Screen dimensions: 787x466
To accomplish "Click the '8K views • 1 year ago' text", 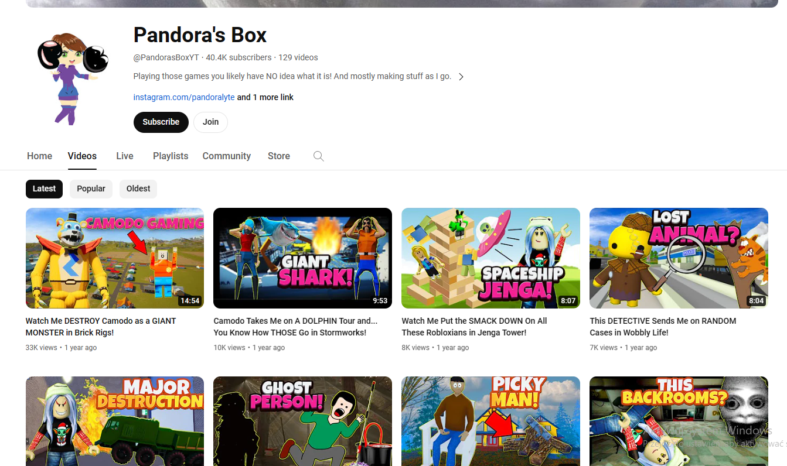I will click(435, 348).
